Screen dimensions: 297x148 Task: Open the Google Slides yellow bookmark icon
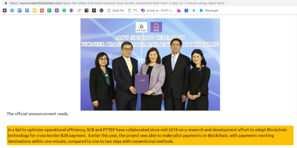tap(35, 11)
